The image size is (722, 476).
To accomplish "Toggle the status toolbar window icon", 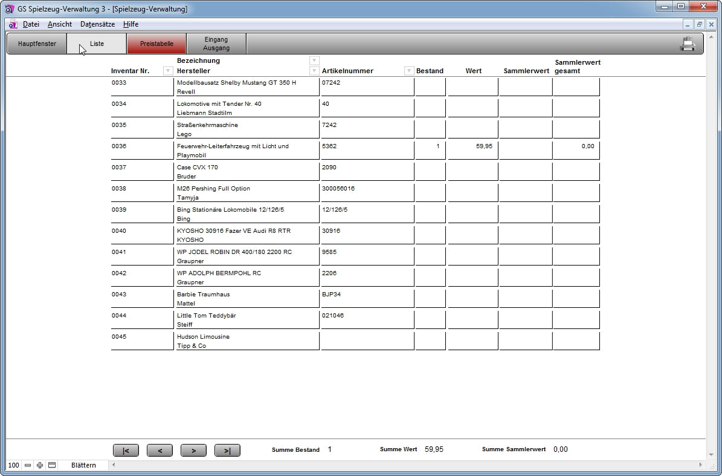I will click(52, 465).
